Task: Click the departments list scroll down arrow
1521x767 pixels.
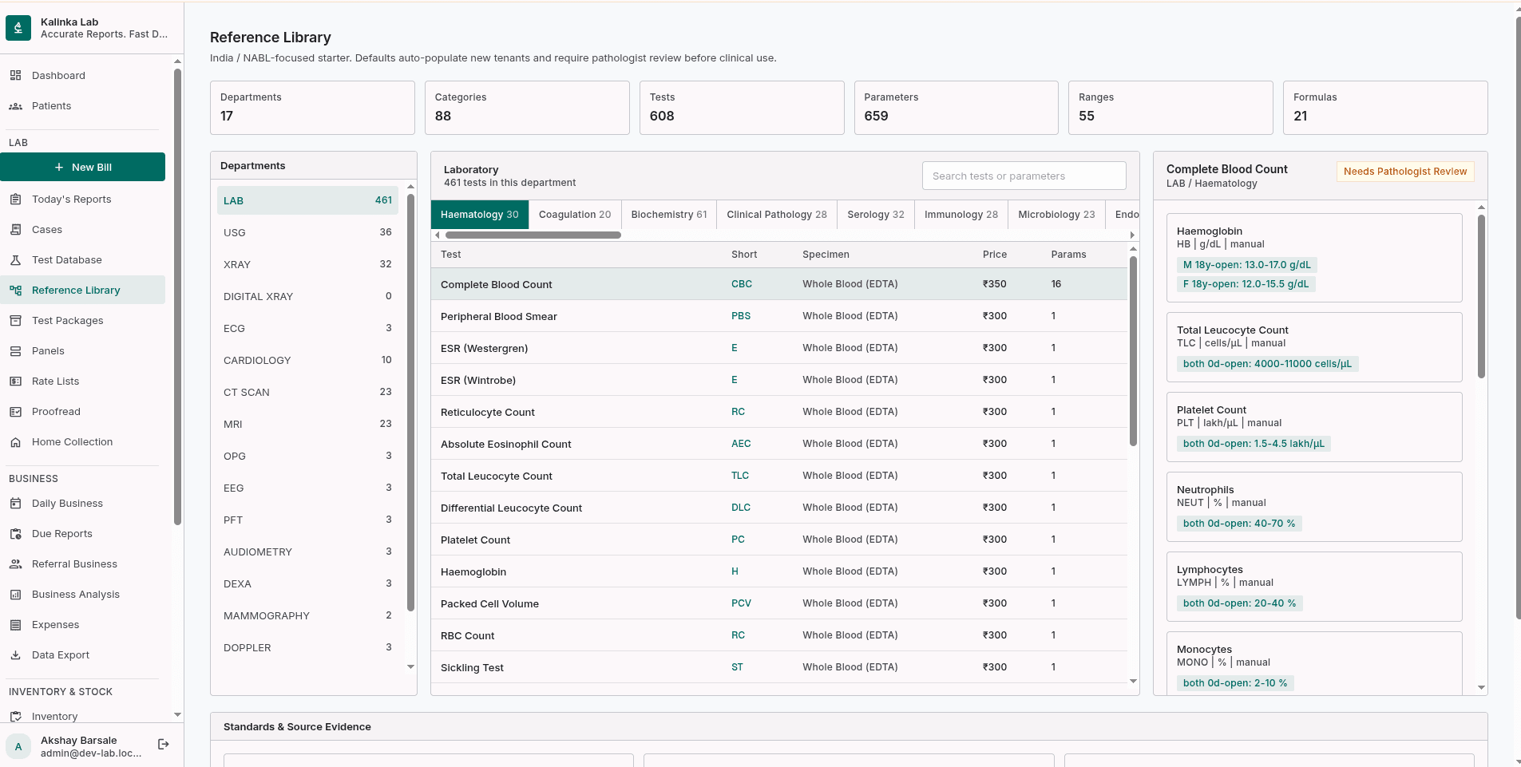Action: click(410, 666)
